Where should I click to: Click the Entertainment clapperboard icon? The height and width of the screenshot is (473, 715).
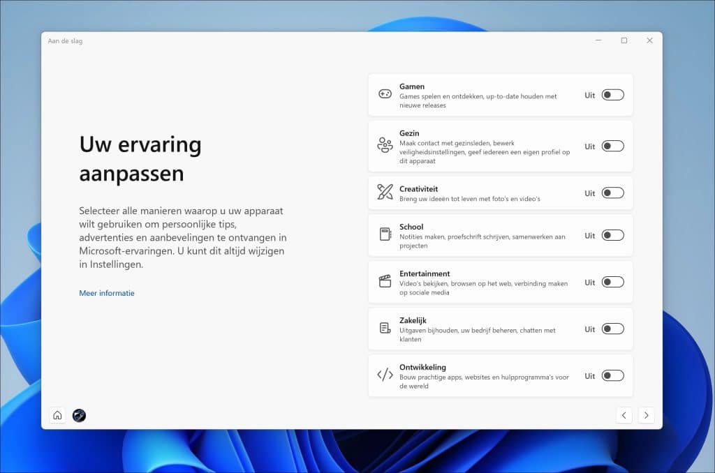385,281
